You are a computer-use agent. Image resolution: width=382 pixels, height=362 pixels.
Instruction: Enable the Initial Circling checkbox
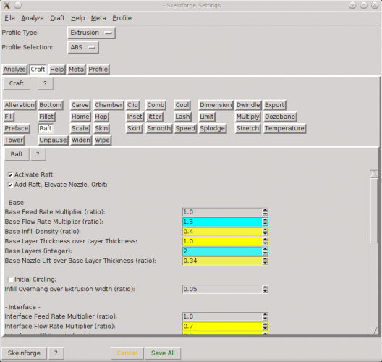10,279
